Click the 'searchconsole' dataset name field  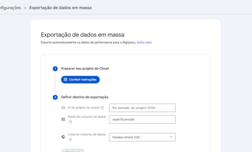(x=142, y=119)
